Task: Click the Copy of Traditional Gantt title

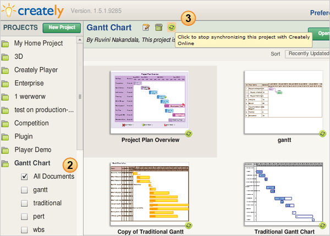Action: point(151,232)
